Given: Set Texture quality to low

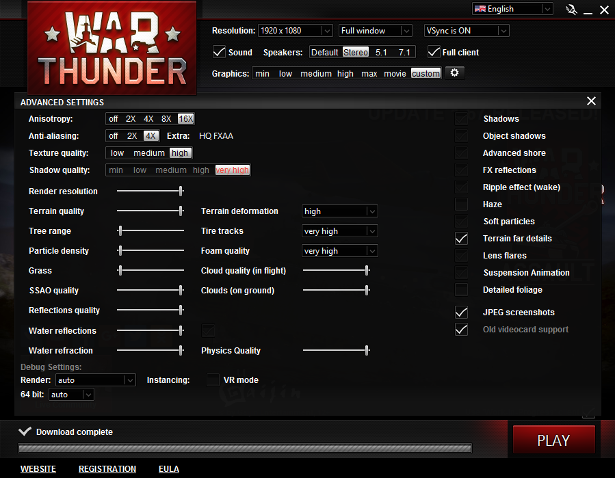Looking at the screenshot, I should coord(117,153).
